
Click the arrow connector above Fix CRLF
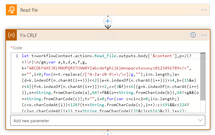point(108,27)
